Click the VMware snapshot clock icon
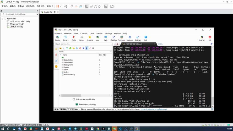This screenshot has width=233, height=131. tap(72, 6)
